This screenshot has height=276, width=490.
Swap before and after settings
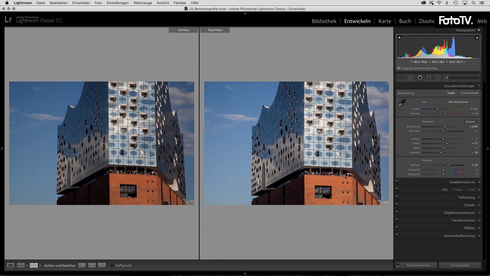point(102,266)
